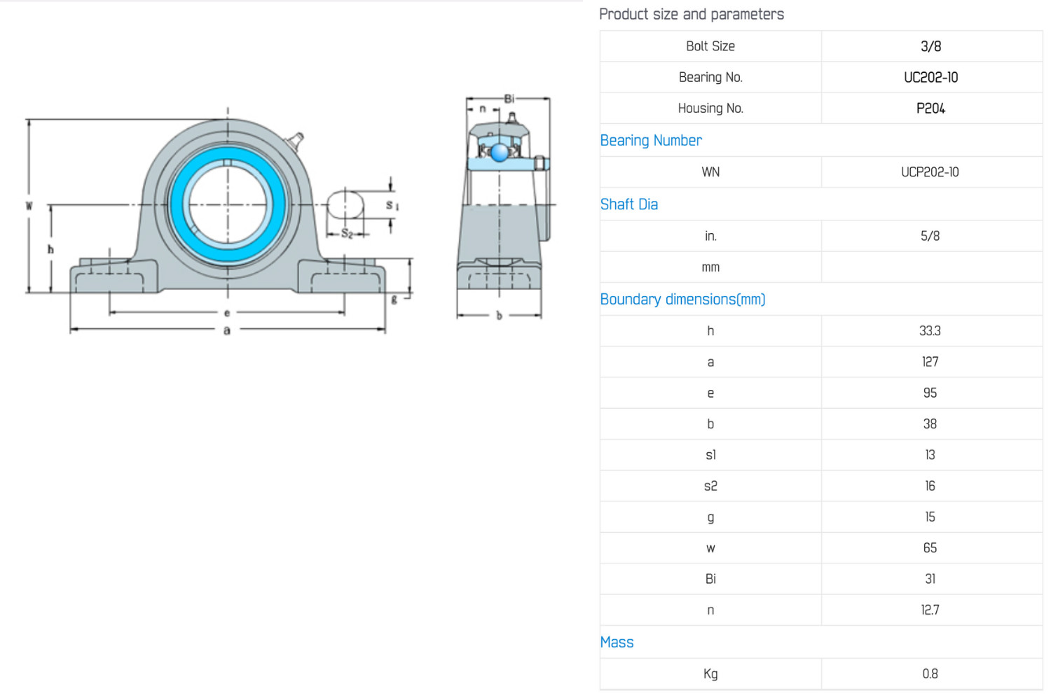
Task: Click the h dimension value 33.3
Action: click(930, 330)
